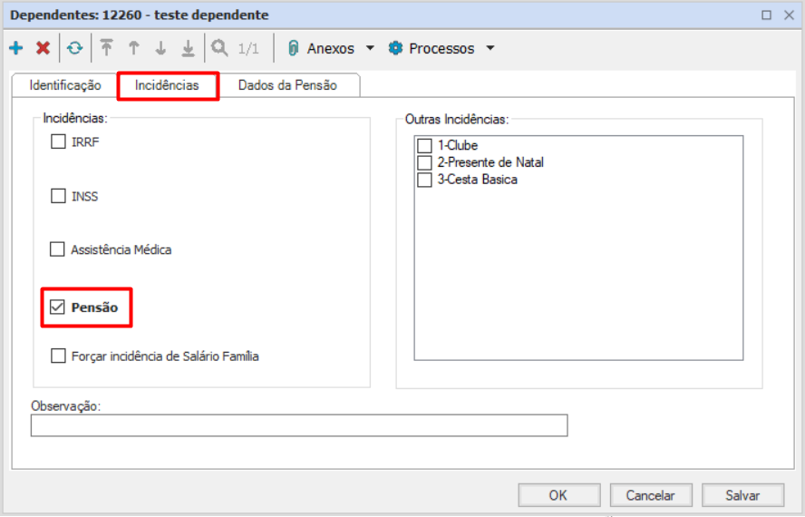
Task: Close the Dependentes dialog
Action: click(x=790, y=15)
